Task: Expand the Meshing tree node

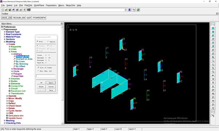Action: coord(5,121)
